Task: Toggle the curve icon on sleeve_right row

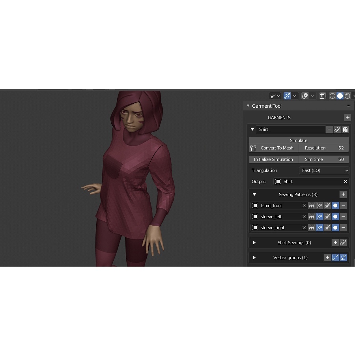Action: (319, 228)
